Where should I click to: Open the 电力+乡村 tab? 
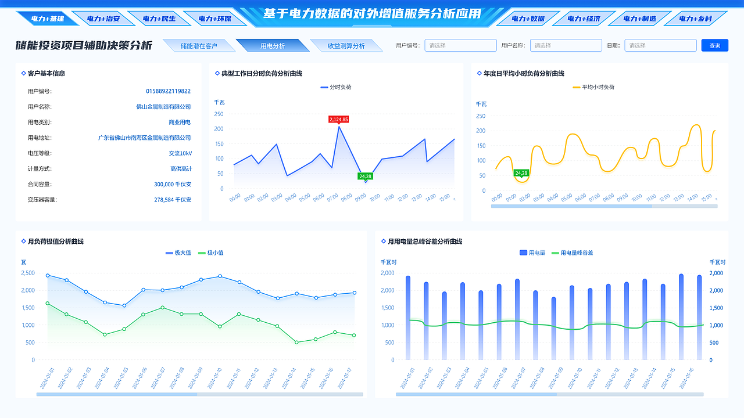[696, 19]
